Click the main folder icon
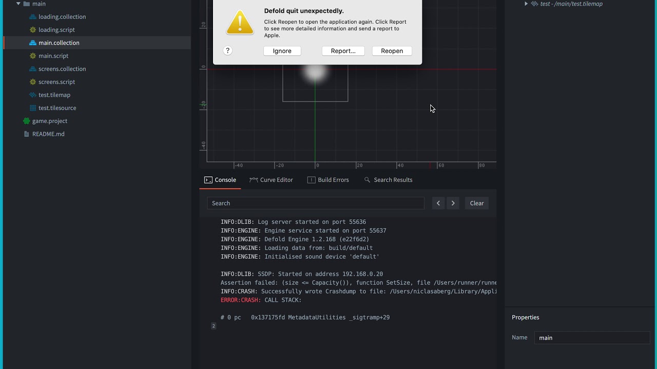 pyautogui.click(x=27, y=4)
